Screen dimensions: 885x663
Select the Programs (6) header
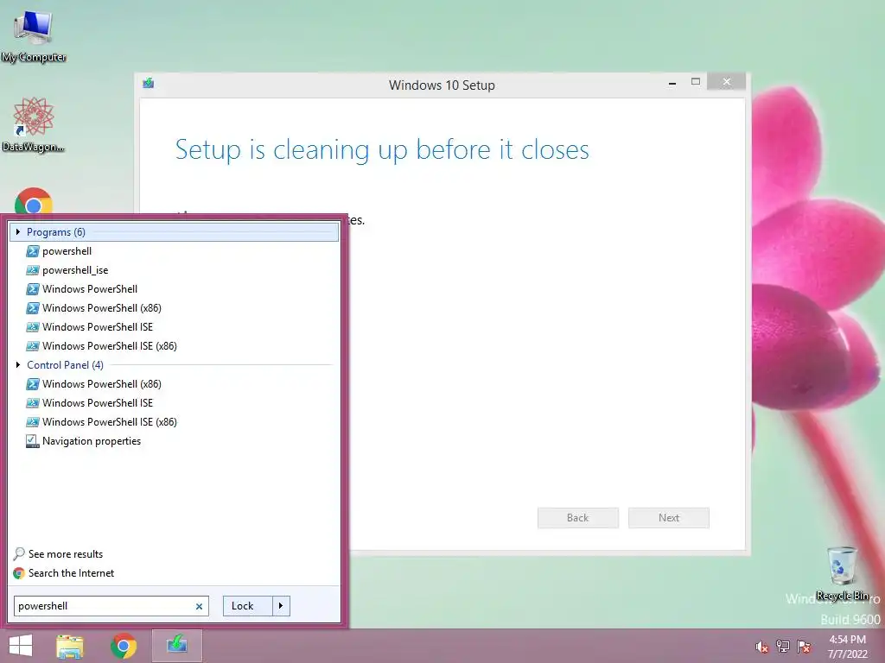[174, 231]
